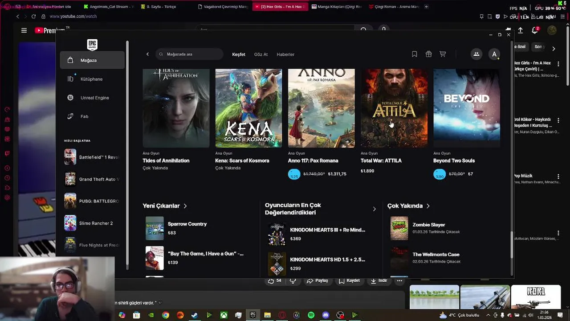This screenshot has height=321, width=570.
Task: Open Steam from the taskbar
Action: tap(195, 315)
